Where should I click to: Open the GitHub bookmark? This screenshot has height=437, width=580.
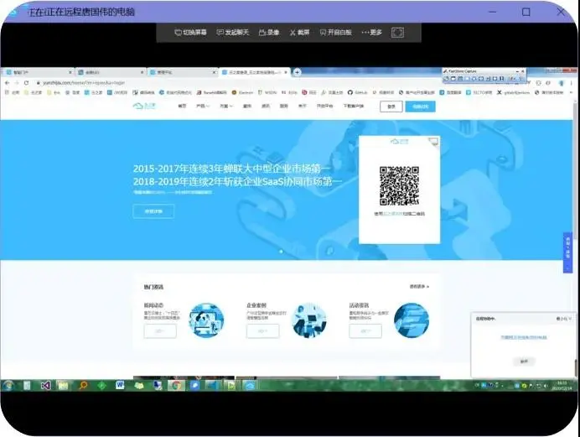357,92
